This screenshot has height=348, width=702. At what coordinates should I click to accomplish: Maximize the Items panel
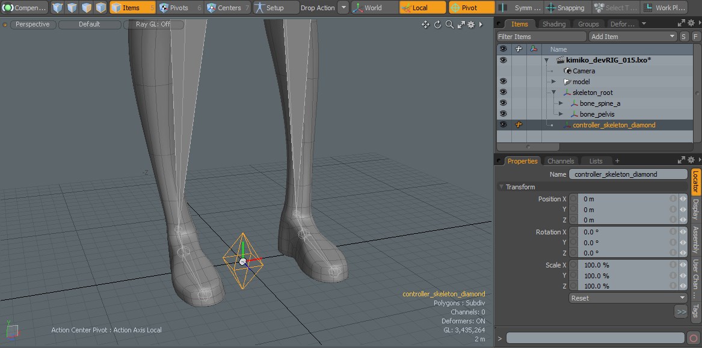click(682, 23)
